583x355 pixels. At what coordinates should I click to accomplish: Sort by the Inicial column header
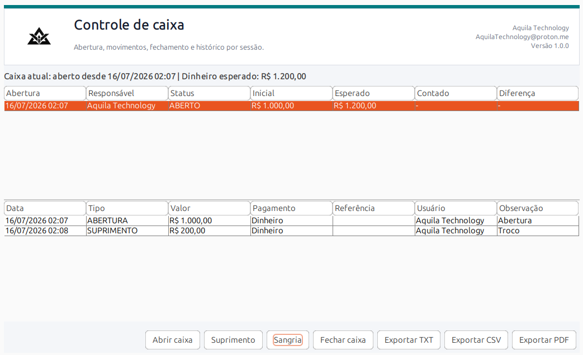292,93
